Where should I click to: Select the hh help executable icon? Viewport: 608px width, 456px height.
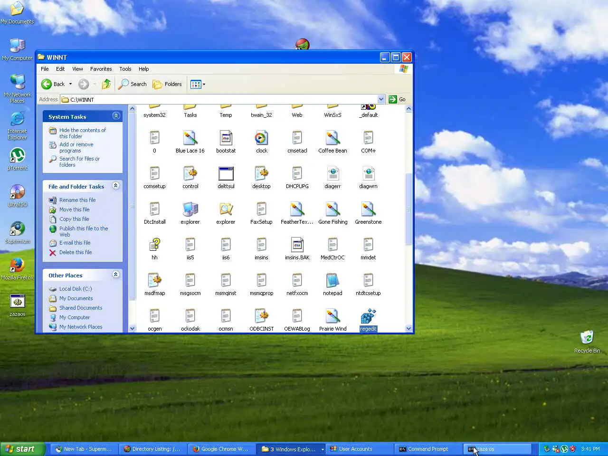154,245
